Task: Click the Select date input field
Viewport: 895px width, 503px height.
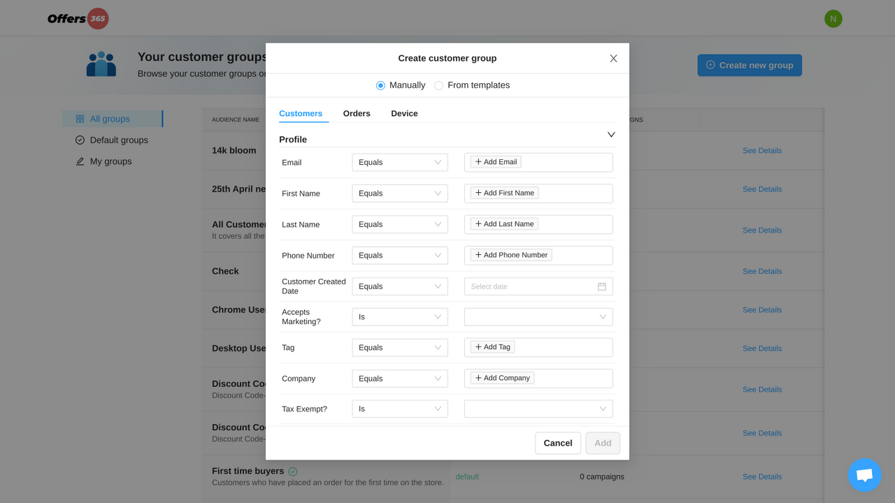Action: coord(538,286)
